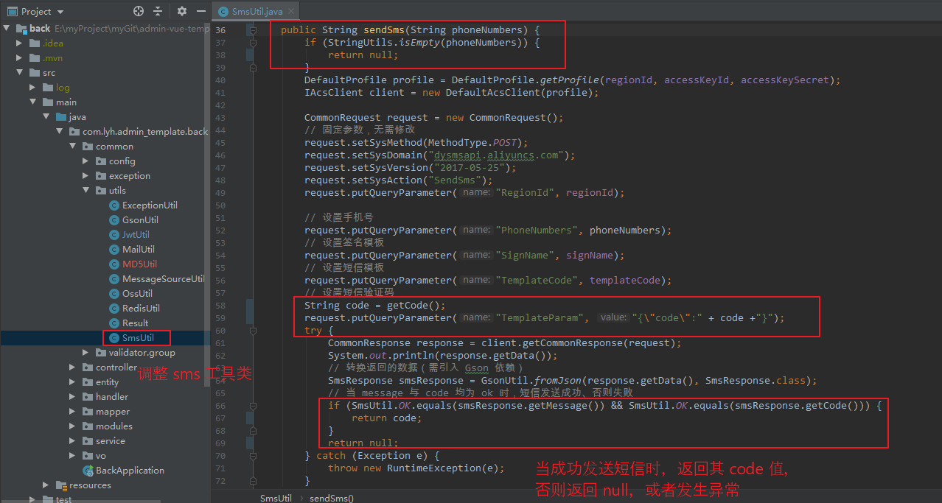Click the OssUtil class icon
The image size is (942, 503).
[x=114, y=294]
